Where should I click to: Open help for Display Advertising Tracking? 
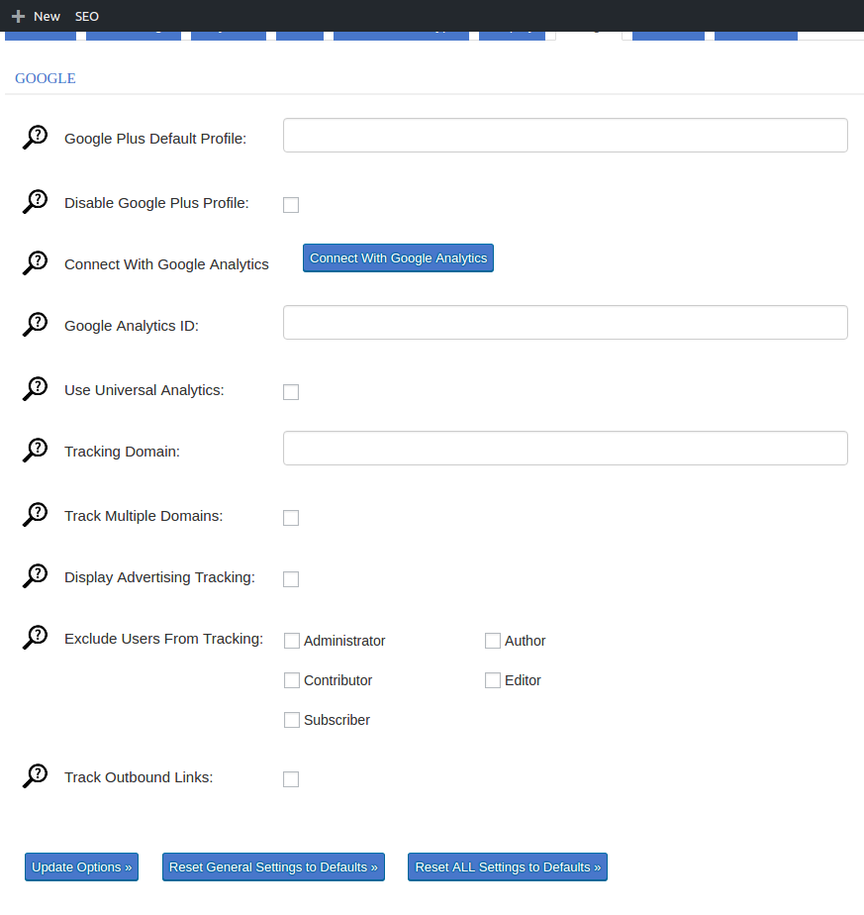(35, 575)
